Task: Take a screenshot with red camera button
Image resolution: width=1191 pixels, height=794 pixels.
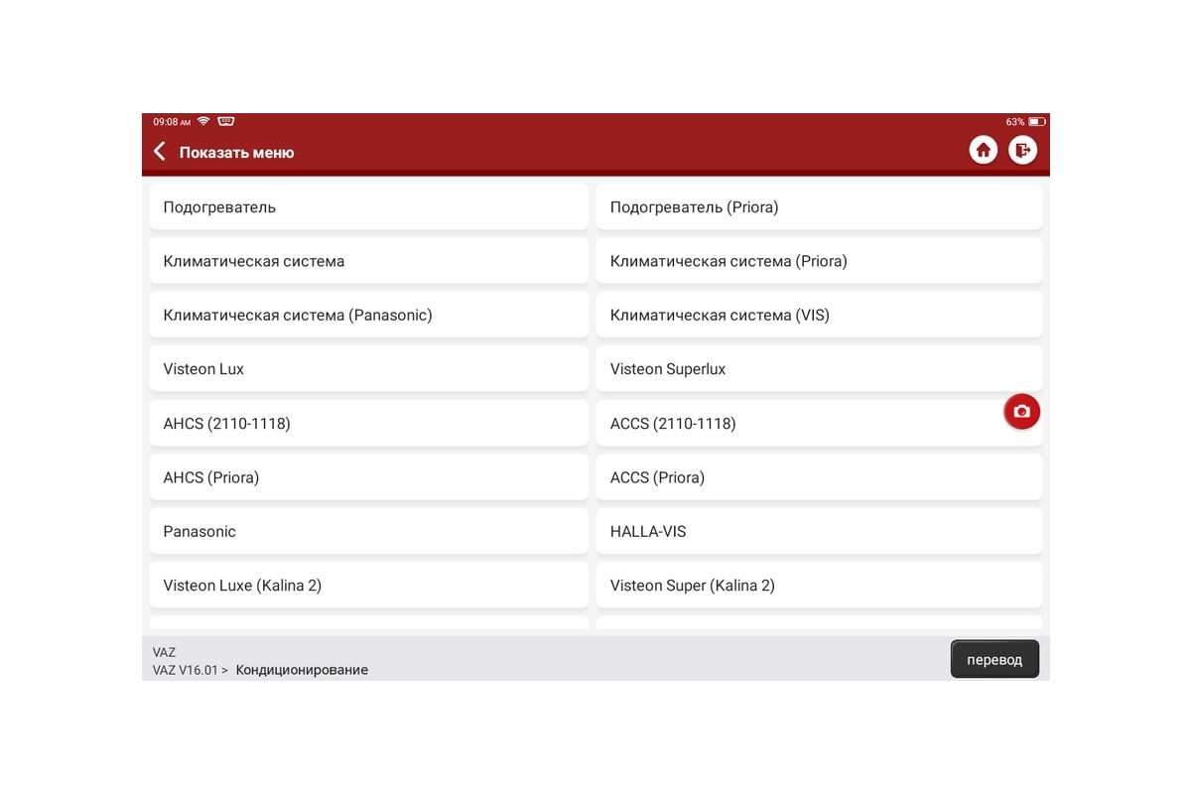Action: point(1022,411)
